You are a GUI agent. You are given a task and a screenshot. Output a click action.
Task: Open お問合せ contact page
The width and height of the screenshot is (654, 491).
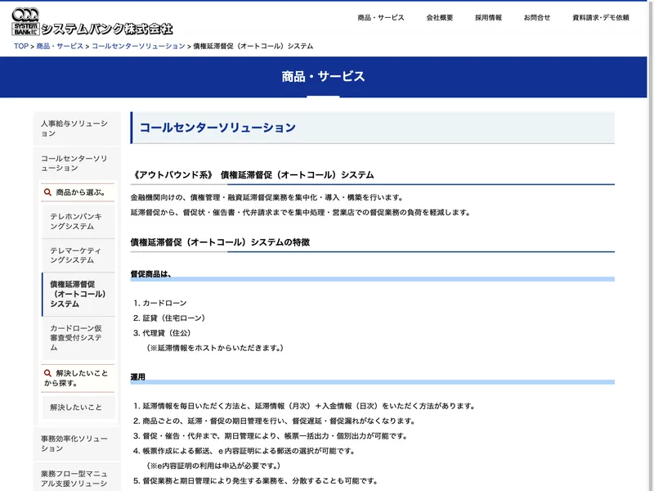[x=537, y=17]
